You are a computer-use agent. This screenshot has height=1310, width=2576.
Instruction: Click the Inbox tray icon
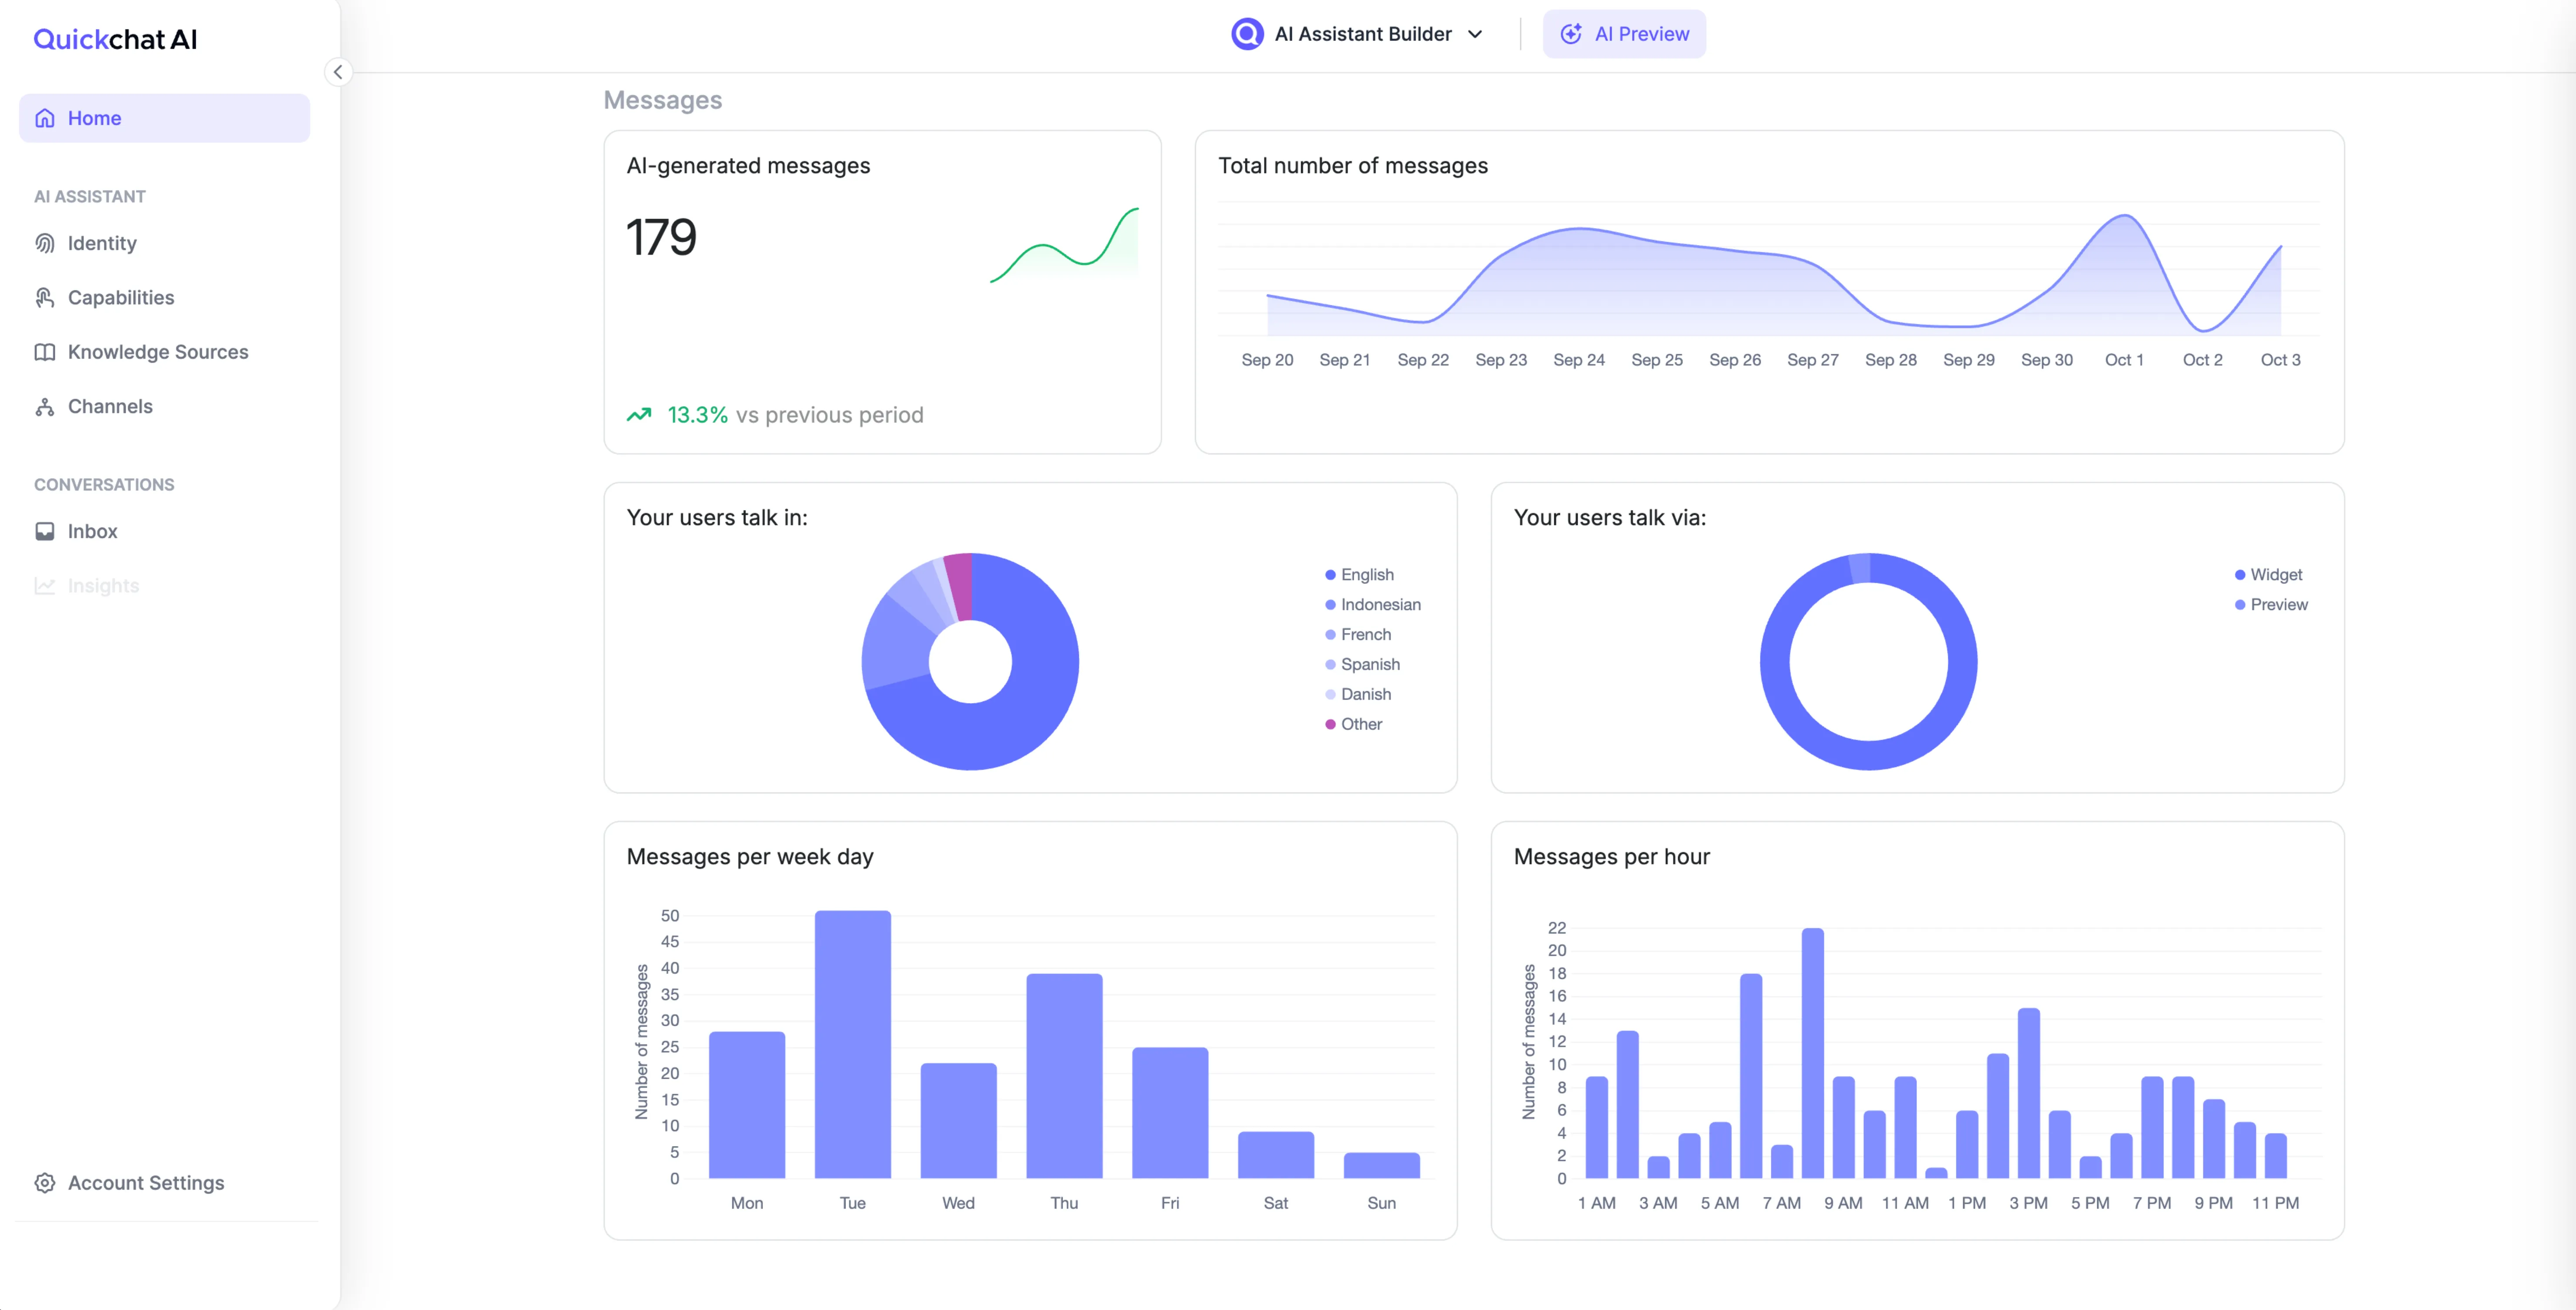45,532
